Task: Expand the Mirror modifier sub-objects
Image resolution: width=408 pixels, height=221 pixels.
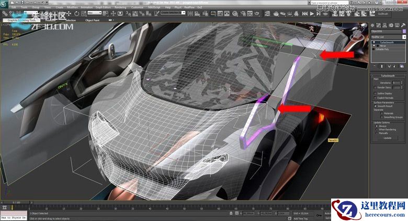Action: (378, 46)
